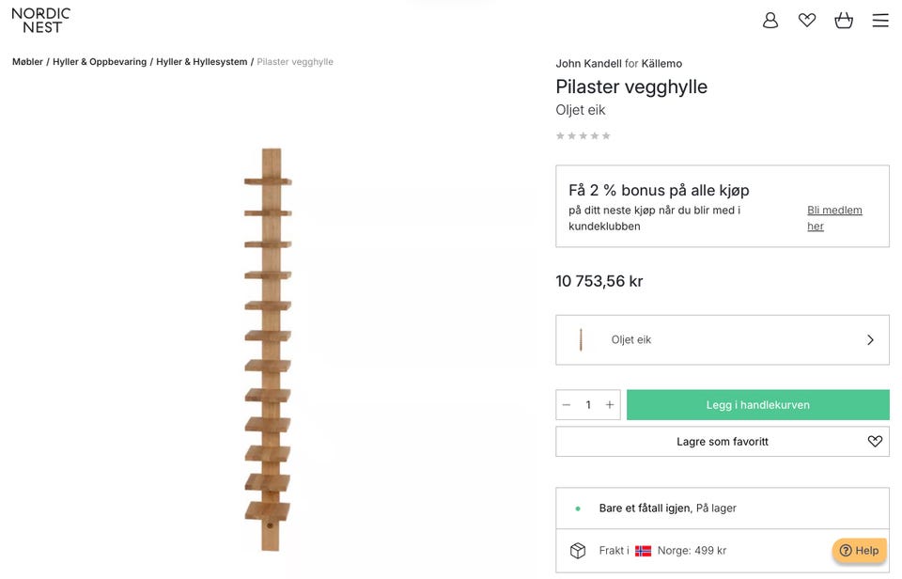Open the user account icon

770,20
